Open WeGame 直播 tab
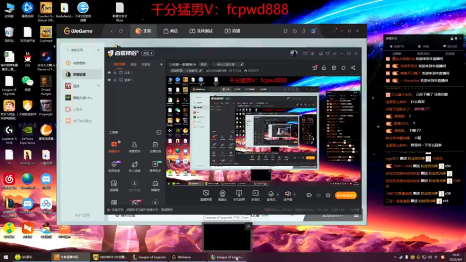 point(232,31)
